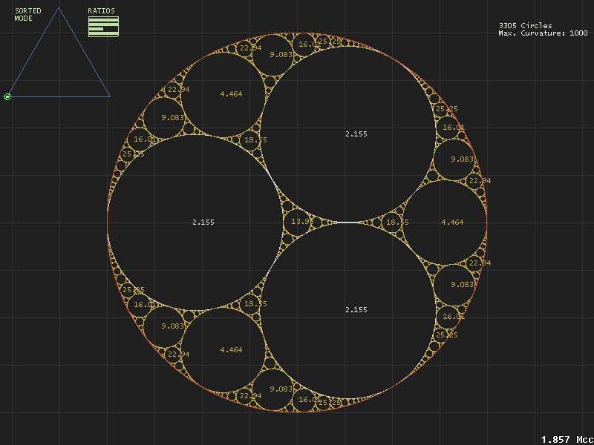Click the central circle labeled 13.9
The height and width of the screenshot is (445, 594).
tap(300, 220)
